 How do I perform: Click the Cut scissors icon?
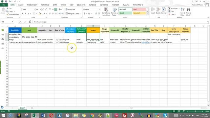(8, 9)
